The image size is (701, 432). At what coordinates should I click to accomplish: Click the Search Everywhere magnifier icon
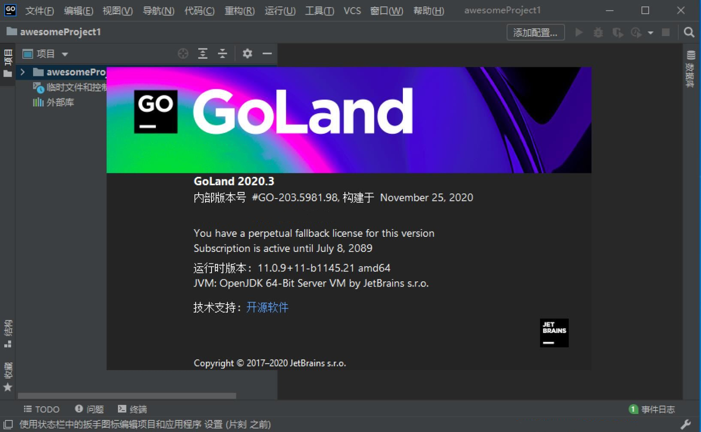point(689,33)
